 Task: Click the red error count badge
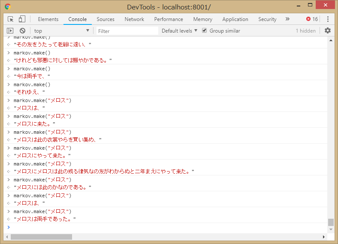[312, 19]
